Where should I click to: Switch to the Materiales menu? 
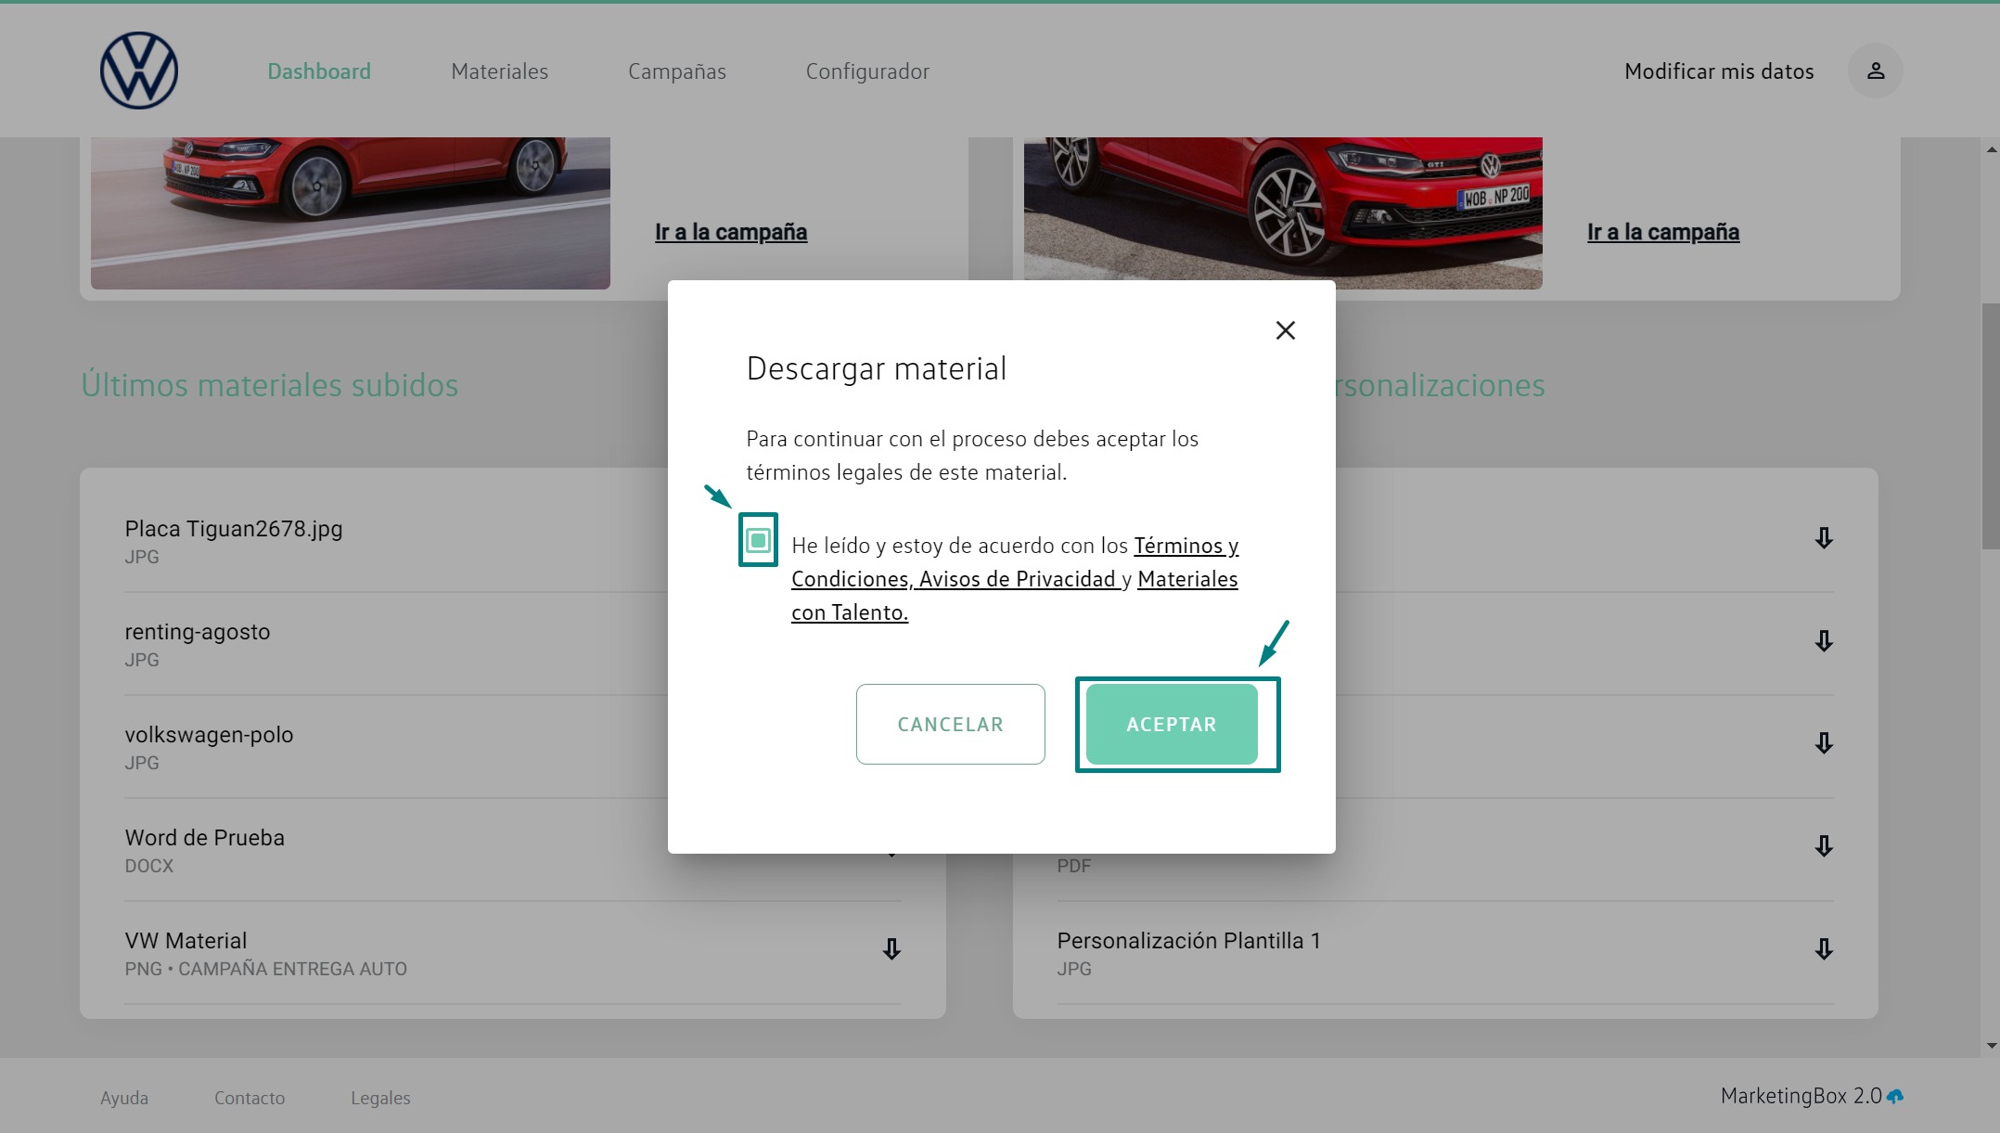499,71
